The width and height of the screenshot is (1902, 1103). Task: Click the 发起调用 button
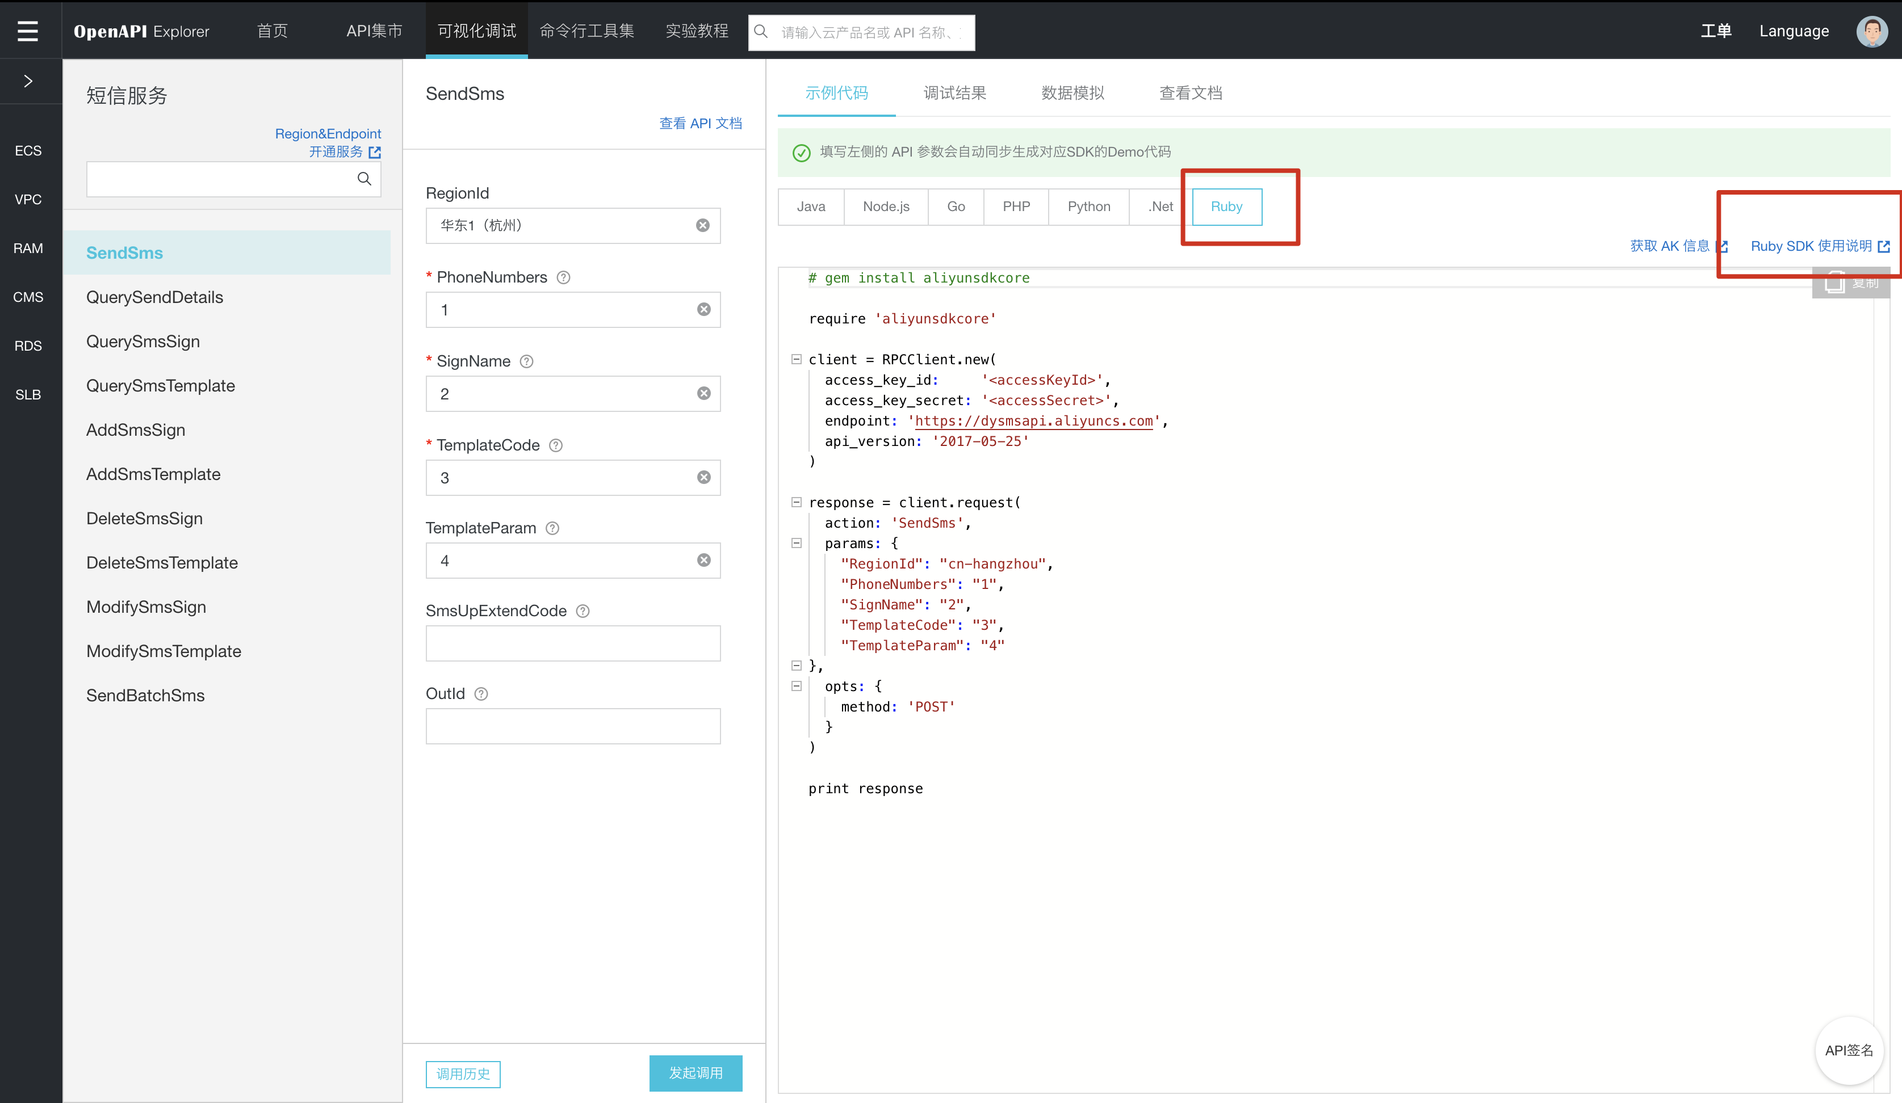(695, 1072)
